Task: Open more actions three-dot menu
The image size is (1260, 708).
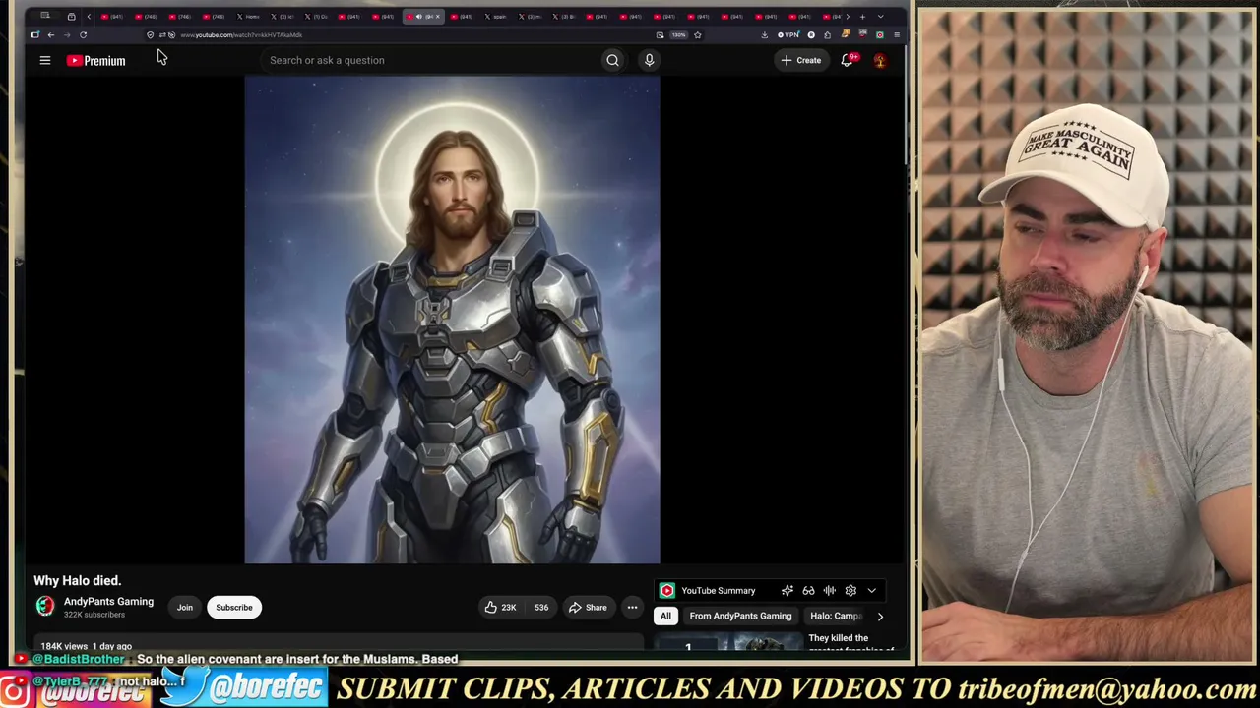Action: [632, 608]
